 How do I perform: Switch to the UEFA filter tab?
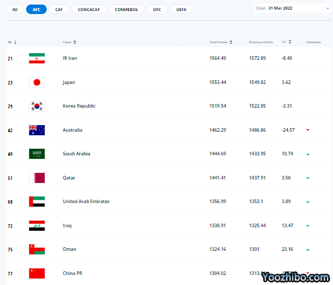point(181,10)
